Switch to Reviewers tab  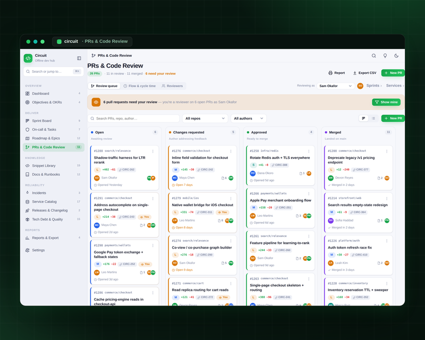(172, 86)
